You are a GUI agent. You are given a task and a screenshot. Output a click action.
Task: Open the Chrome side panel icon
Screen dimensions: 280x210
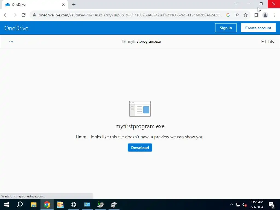[x=256, y=15]
